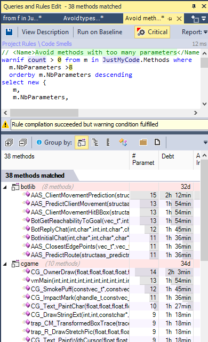Collapse all result groups icon
Image resolution: width=208 pixels, height=342 pixels.
click(x=23, y=142)
